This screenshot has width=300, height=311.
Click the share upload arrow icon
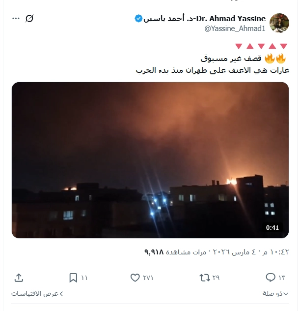tap(19, 278)
